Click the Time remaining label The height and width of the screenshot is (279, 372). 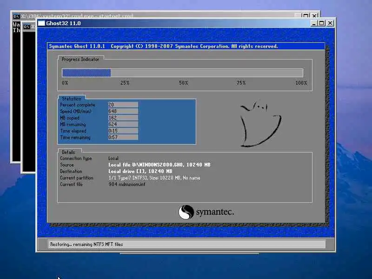point(75,137)
